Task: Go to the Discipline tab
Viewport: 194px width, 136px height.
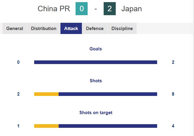Action: click(x=122, y=29)
